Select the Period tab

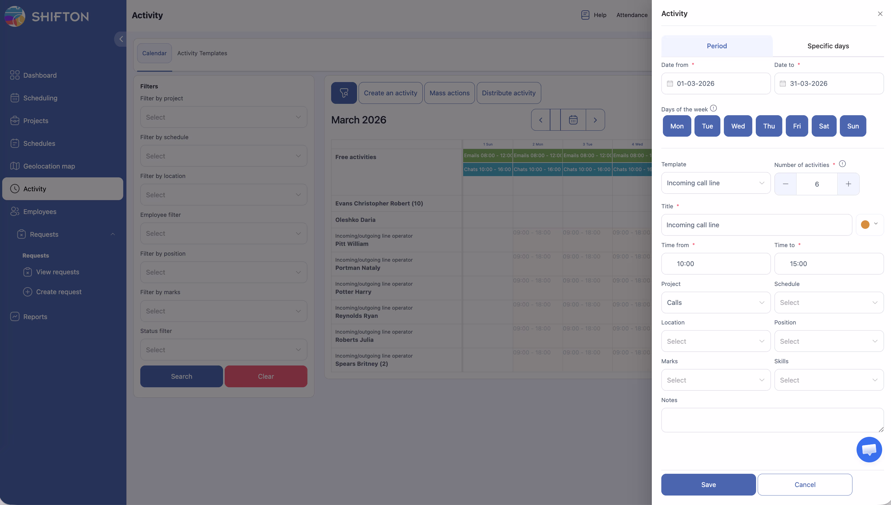pyautogui.click(x=716, y=46)
